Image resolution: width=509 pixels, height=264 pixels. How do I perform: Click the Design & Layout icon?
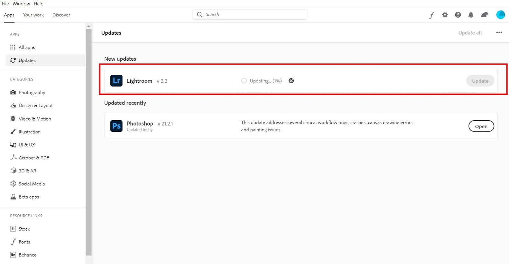(x=13, y=105)
